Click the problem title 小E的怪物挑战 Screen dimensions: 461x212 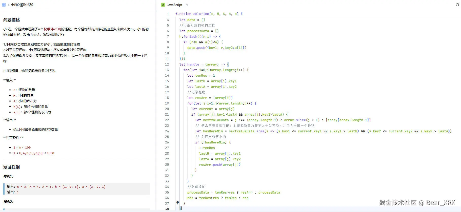click(22, 5)
